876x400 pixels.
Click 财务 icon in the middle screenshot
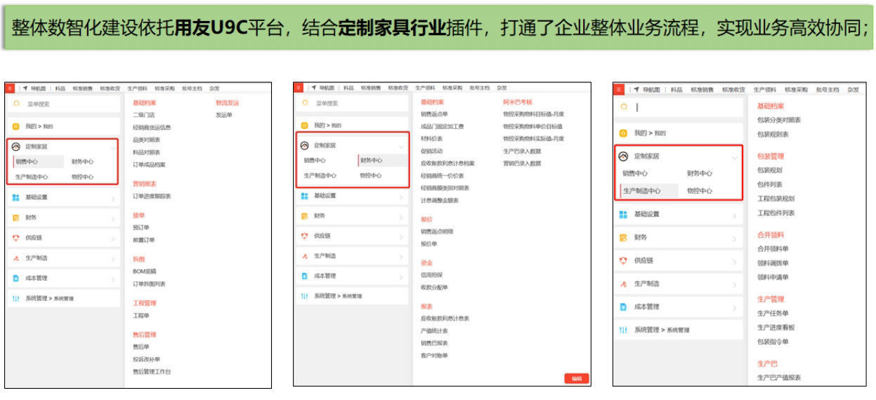click(x=304, y=216)
